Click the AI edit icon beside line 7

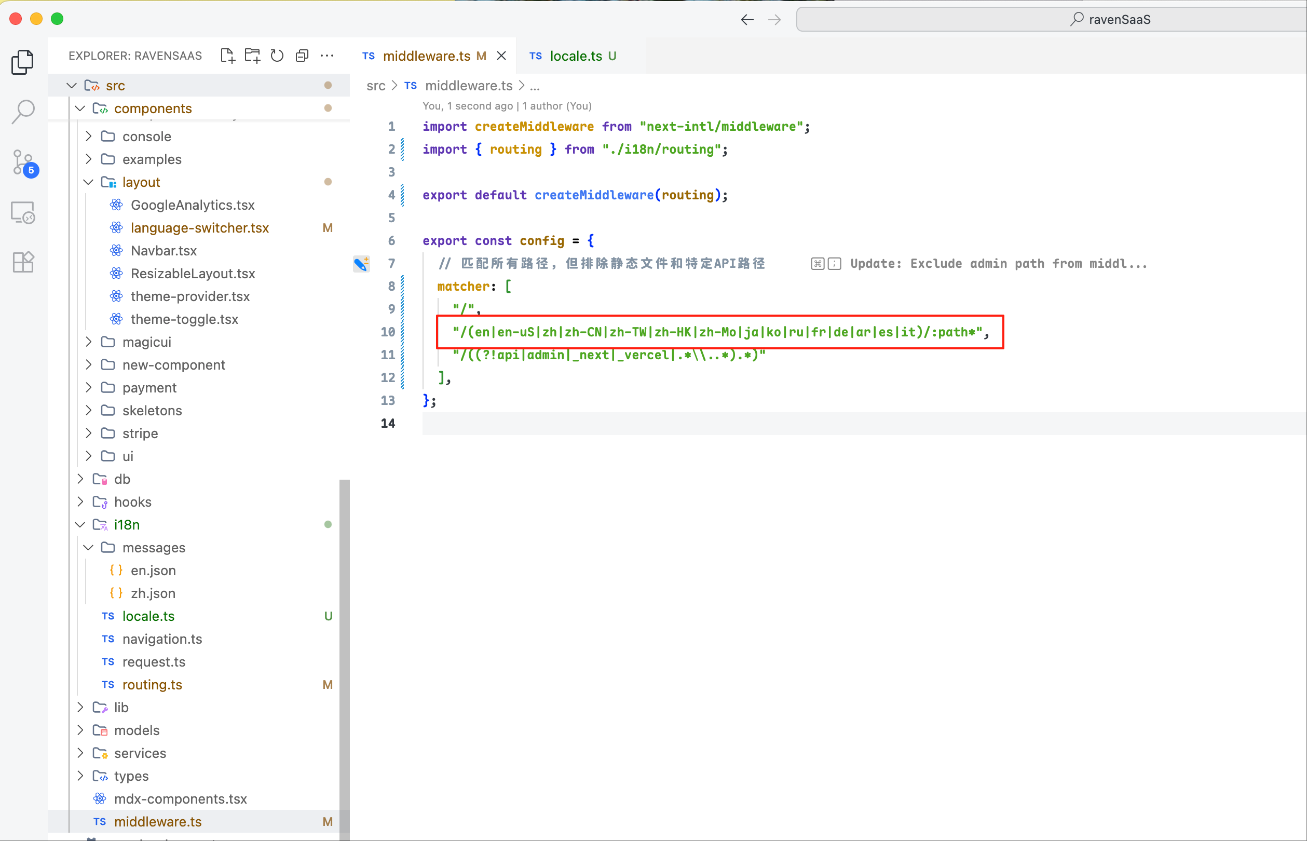click(361, 264)
